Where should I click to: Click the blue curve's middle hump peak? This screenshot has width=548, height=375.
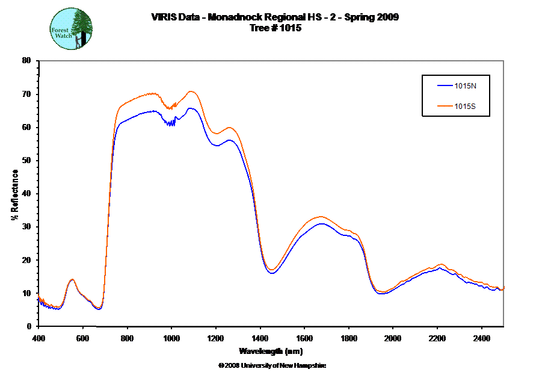tap(321, 224)
